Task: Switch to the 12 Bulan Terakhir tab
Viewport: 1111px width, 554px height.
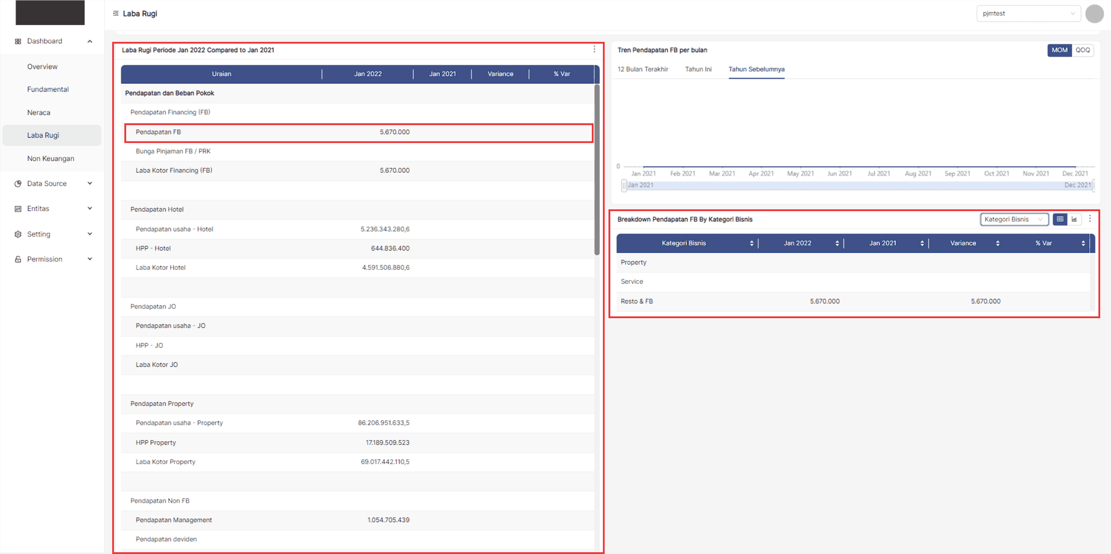Action: click(x=643, y=69)
